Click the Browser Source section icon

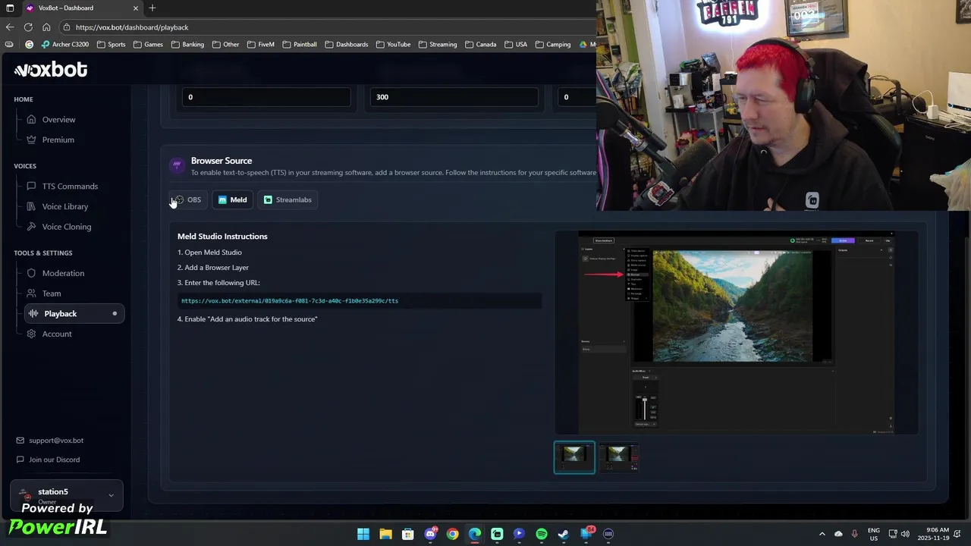tap(177, 165)
